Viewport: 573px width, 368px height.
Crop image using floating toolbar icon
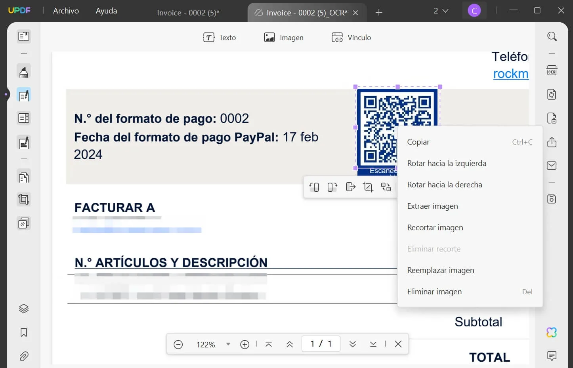point(368,187)
